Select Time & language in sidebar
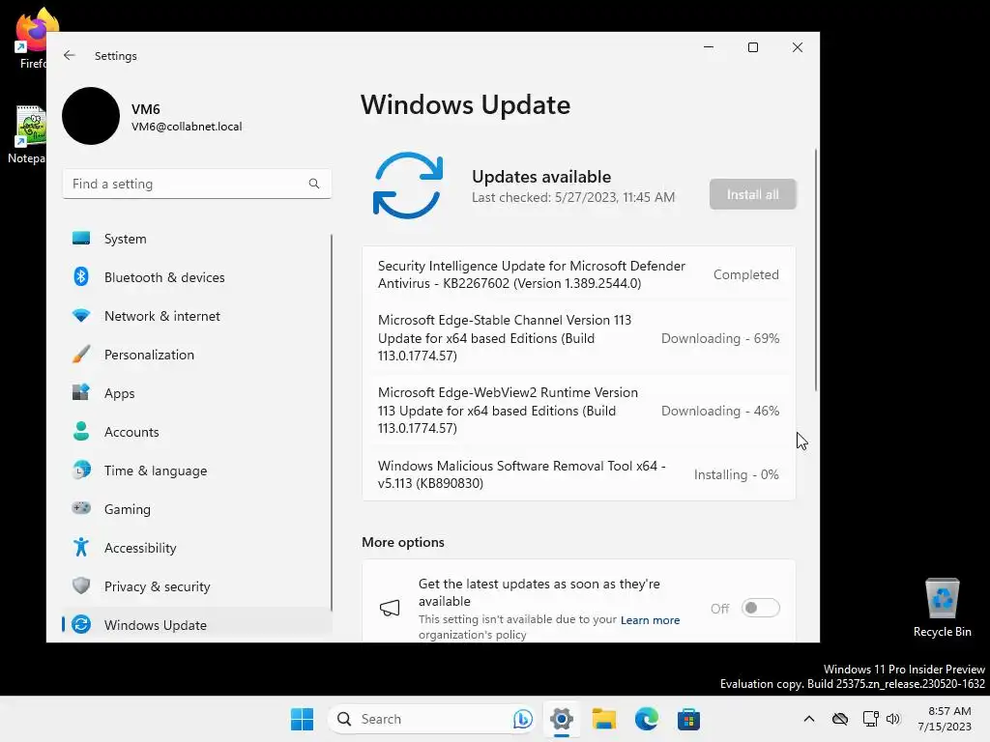990x742 pixels. click(x=197, y=471)
